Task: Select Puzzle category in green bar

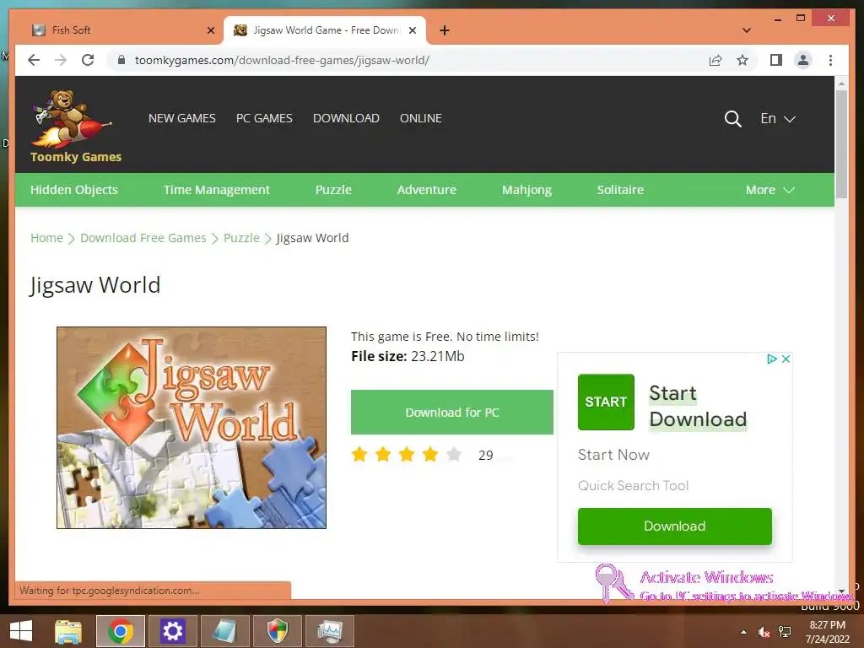Action: coord(333,190)
